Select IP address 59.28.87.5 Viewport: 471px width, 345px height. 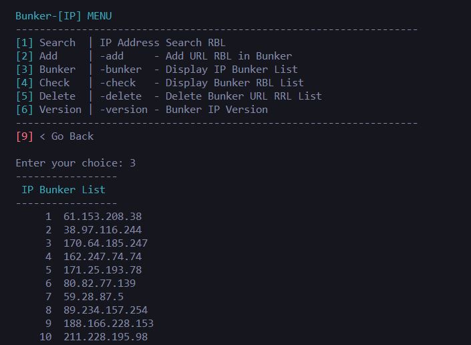click(x=94, y=297)
